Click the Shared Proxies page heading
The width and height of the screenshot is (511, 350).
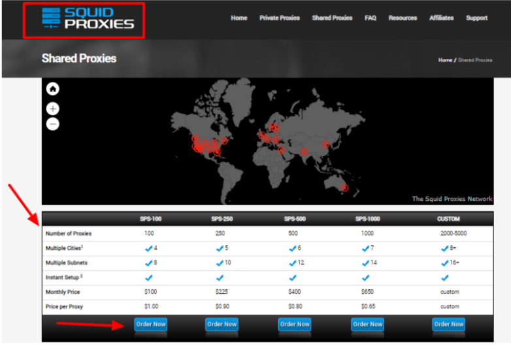click(79, 58)
